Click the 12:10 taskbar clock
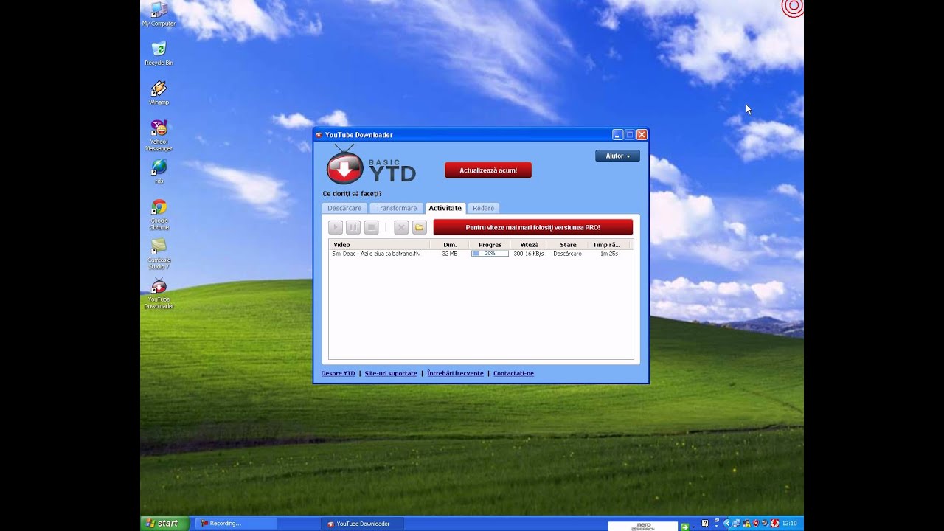944x531 pixels. point(789,524)
